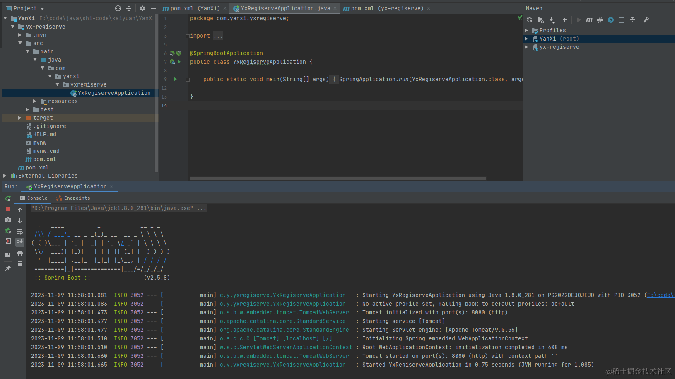Rerun YxRegiserveApplication
The image size is (675, 379).
(x=8, y=198)
